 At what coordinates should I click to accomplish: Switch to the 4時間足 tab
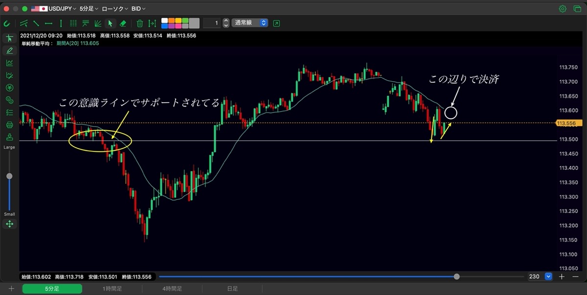(172, 289)
